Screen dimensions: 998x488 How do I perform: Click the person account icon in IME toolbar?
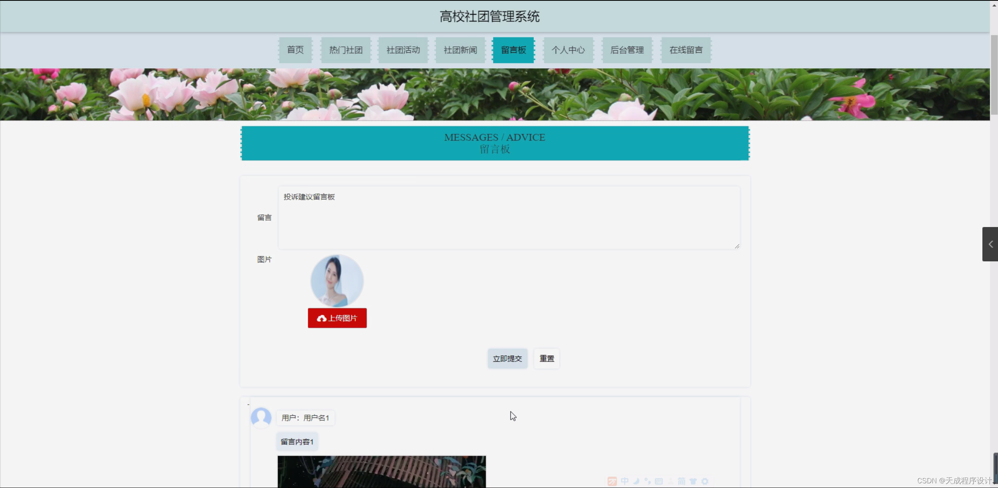(670, 481)
